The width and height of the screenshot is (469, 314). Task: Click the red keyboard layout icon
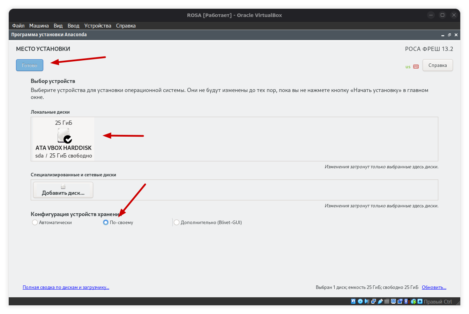416,67
